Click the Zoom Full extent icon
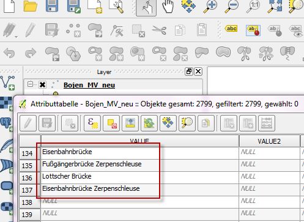 click(x=275, y=7)
